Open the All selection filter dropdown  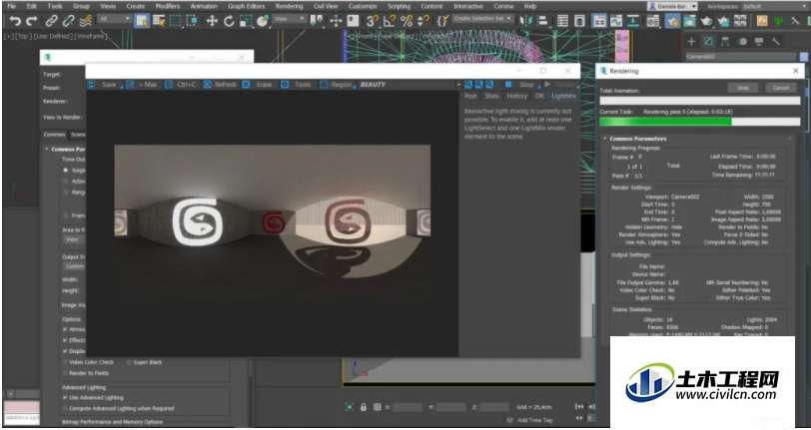[114, 19]
